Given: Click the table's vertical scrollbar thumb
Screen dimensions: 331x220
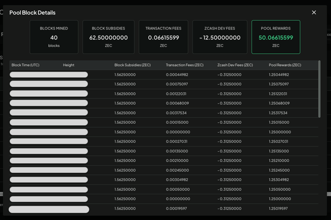Looking at the screenshot, I should tap(319, 89).
